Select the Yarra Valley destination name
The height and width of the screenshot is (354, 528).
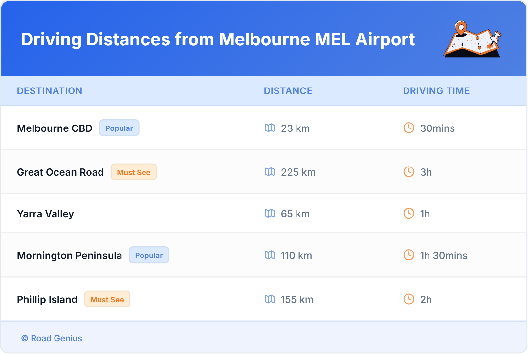coord(45,214)
